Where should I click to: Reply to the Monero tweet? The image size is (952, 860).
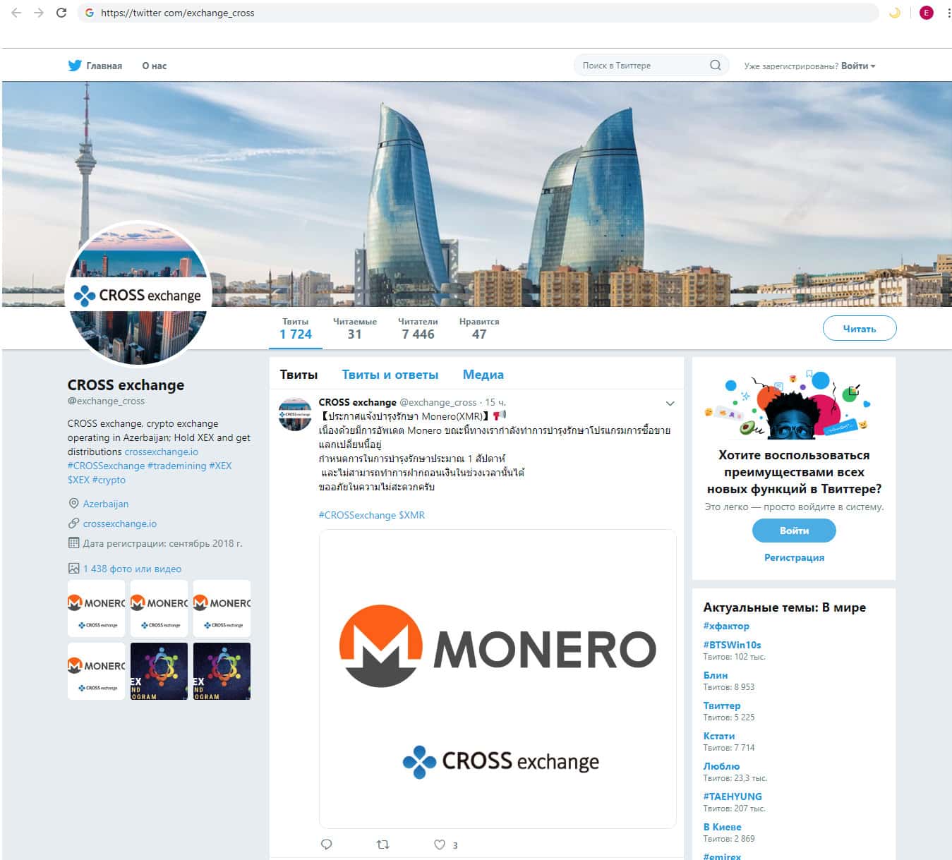point(326,844)
